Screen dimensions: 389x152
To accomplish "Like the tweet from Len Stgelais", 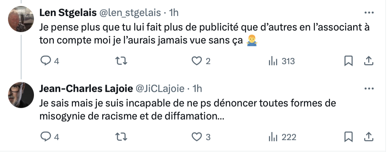I will tap(201, 61).
